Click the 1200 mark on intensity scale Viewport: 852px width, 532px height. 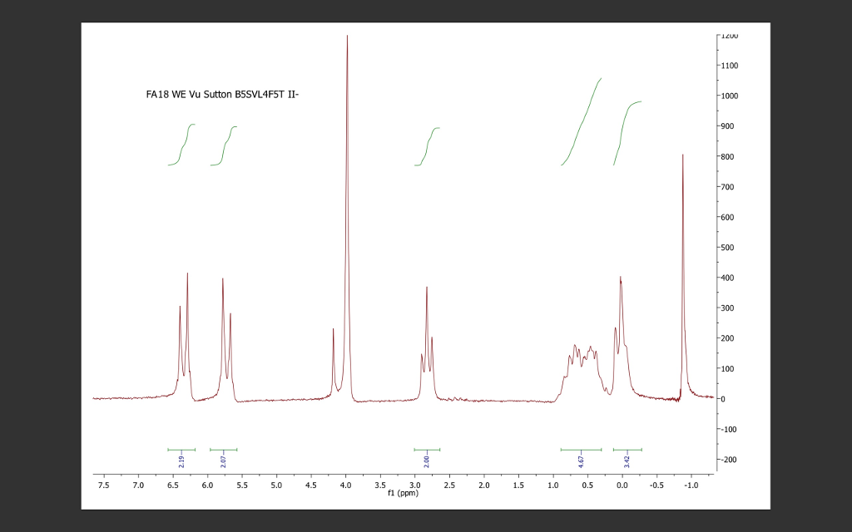pos(729,36)
